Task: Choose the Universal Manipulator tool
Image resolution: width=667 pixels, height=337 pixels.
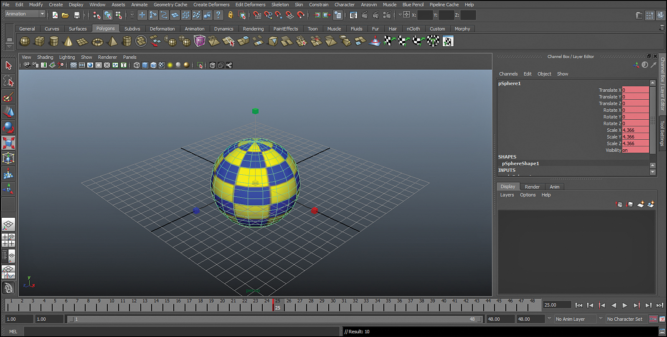Action: coord(8,158)
